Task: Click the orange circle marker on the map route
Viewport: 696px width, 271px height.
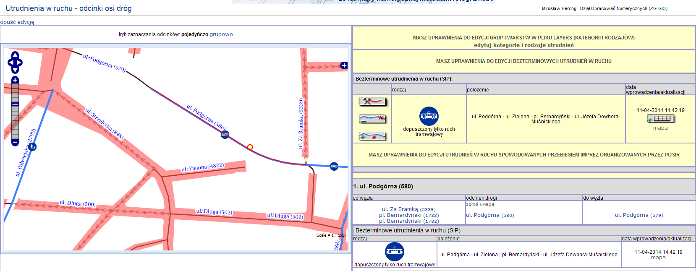Action: tap(250, 147)
